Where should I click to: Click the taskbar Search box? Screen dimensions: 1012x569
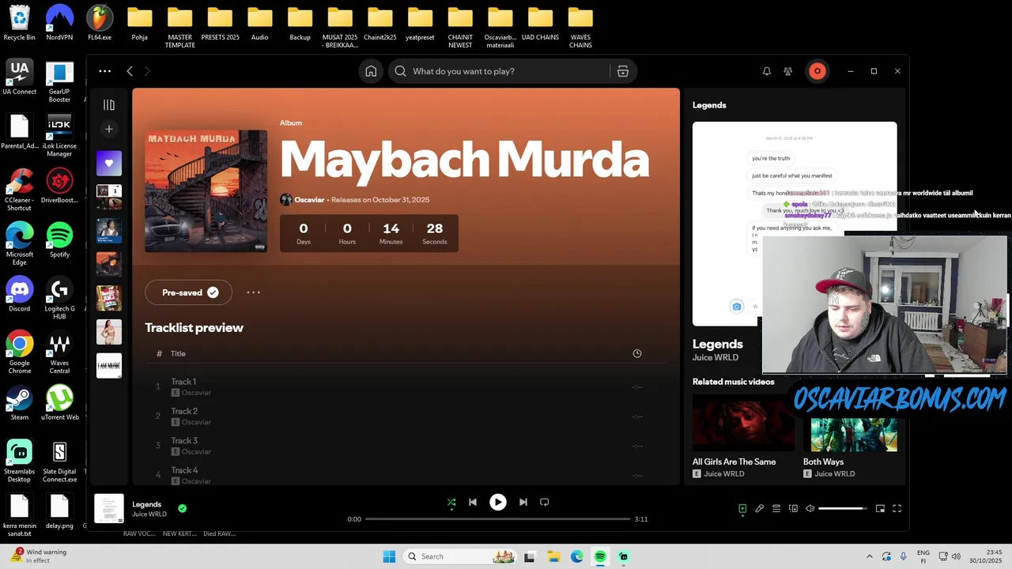[461, 556]
